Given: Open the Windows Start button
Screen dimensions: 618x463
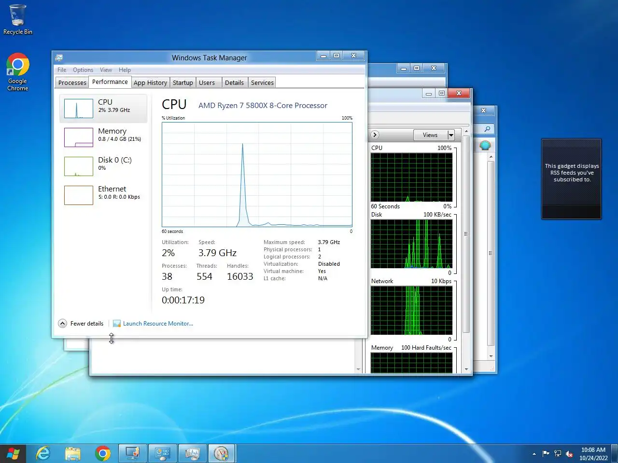Looking at the screenshot, I should tap(14, 453).
